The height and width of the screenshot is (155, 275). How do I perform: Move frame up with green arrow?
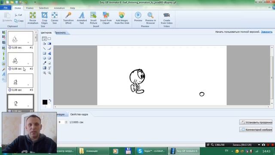coord(3,54)
